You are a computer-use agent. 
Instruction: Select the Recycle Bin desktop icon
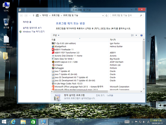[x=6, y=23]
